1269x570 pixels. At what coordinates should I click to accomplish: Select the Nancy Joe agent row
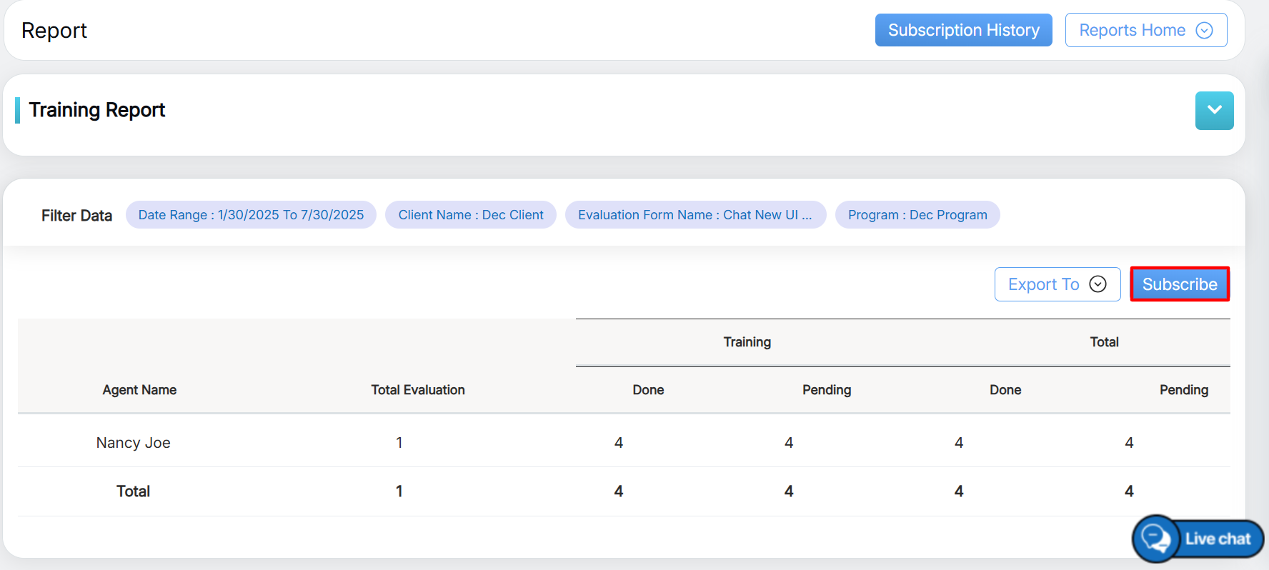click(x=134, y=443)
